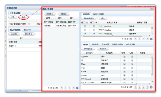Toggle 可改 checkbox for Remark field
161x97 pixels.
124,75
